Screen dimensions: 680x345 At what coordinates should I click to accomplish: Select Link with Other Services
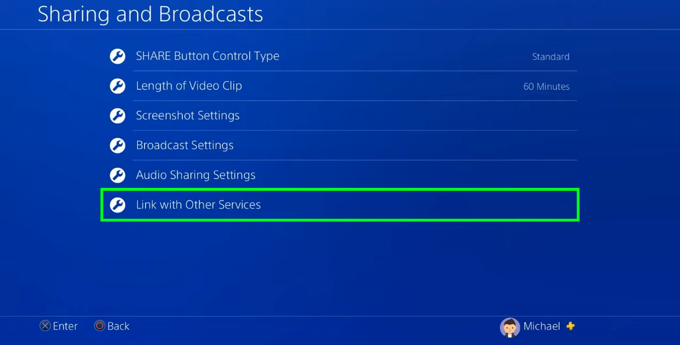point(340,205)
